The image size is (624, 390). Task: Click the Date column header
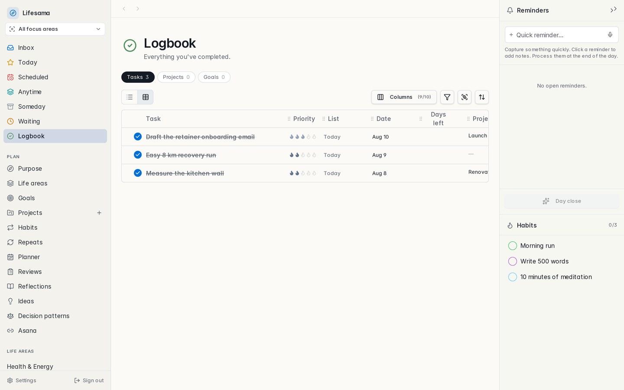coord(383,119)
